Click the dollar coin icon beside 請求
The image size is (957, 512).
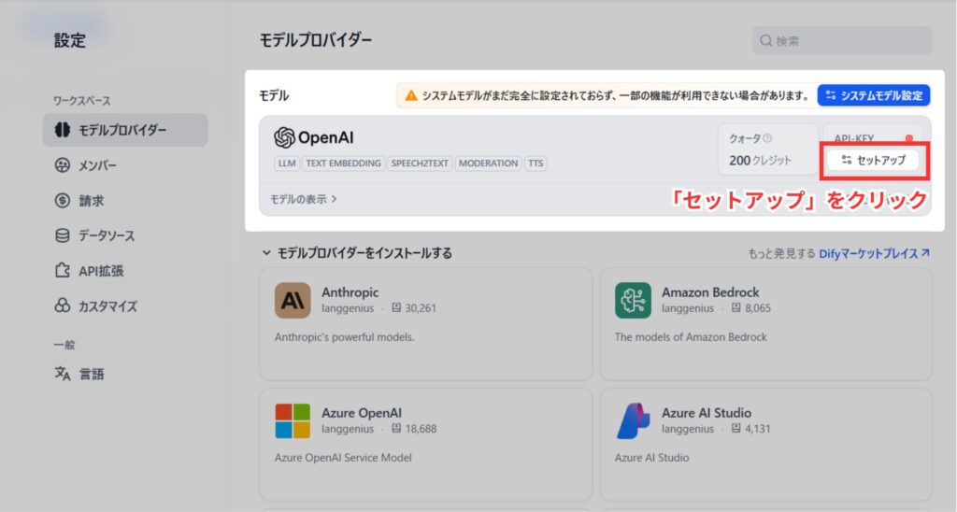63,200
